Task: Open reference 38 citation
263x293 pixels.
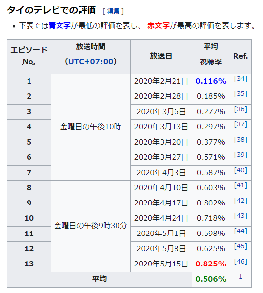Action: [x=240, y=140]
